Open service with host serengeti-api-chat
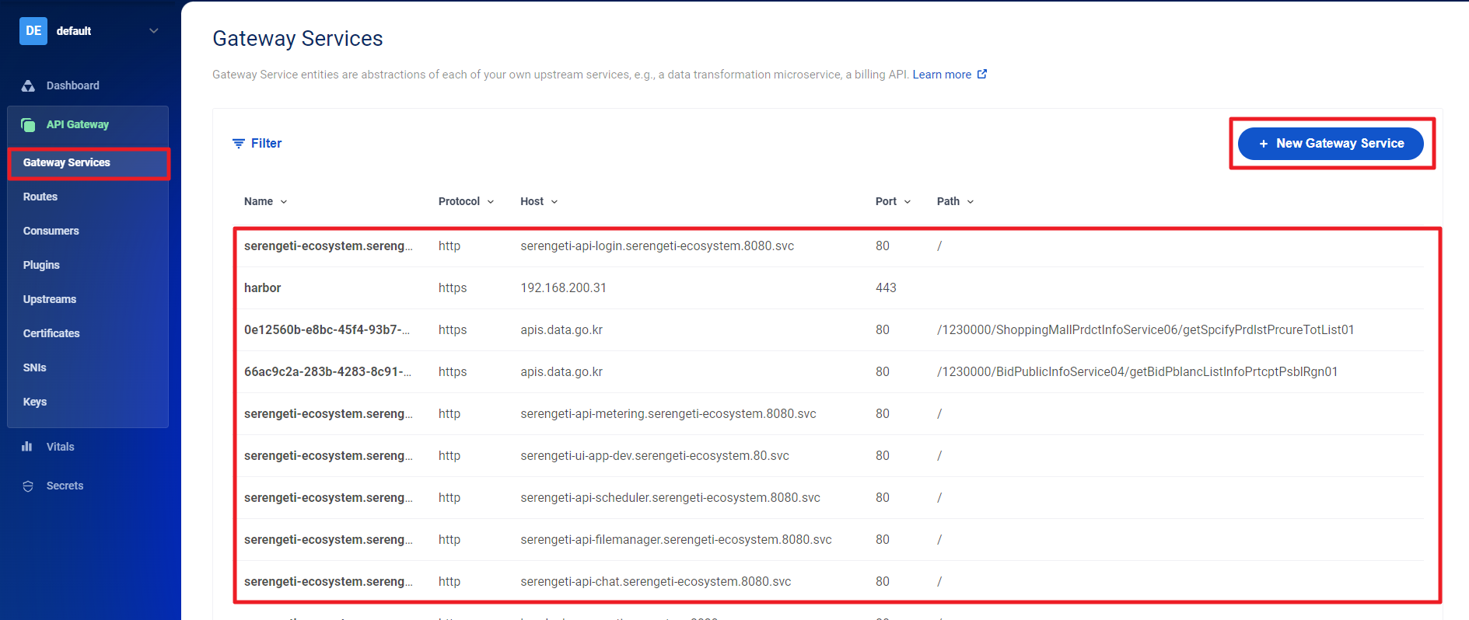 [x=656, y=582]
